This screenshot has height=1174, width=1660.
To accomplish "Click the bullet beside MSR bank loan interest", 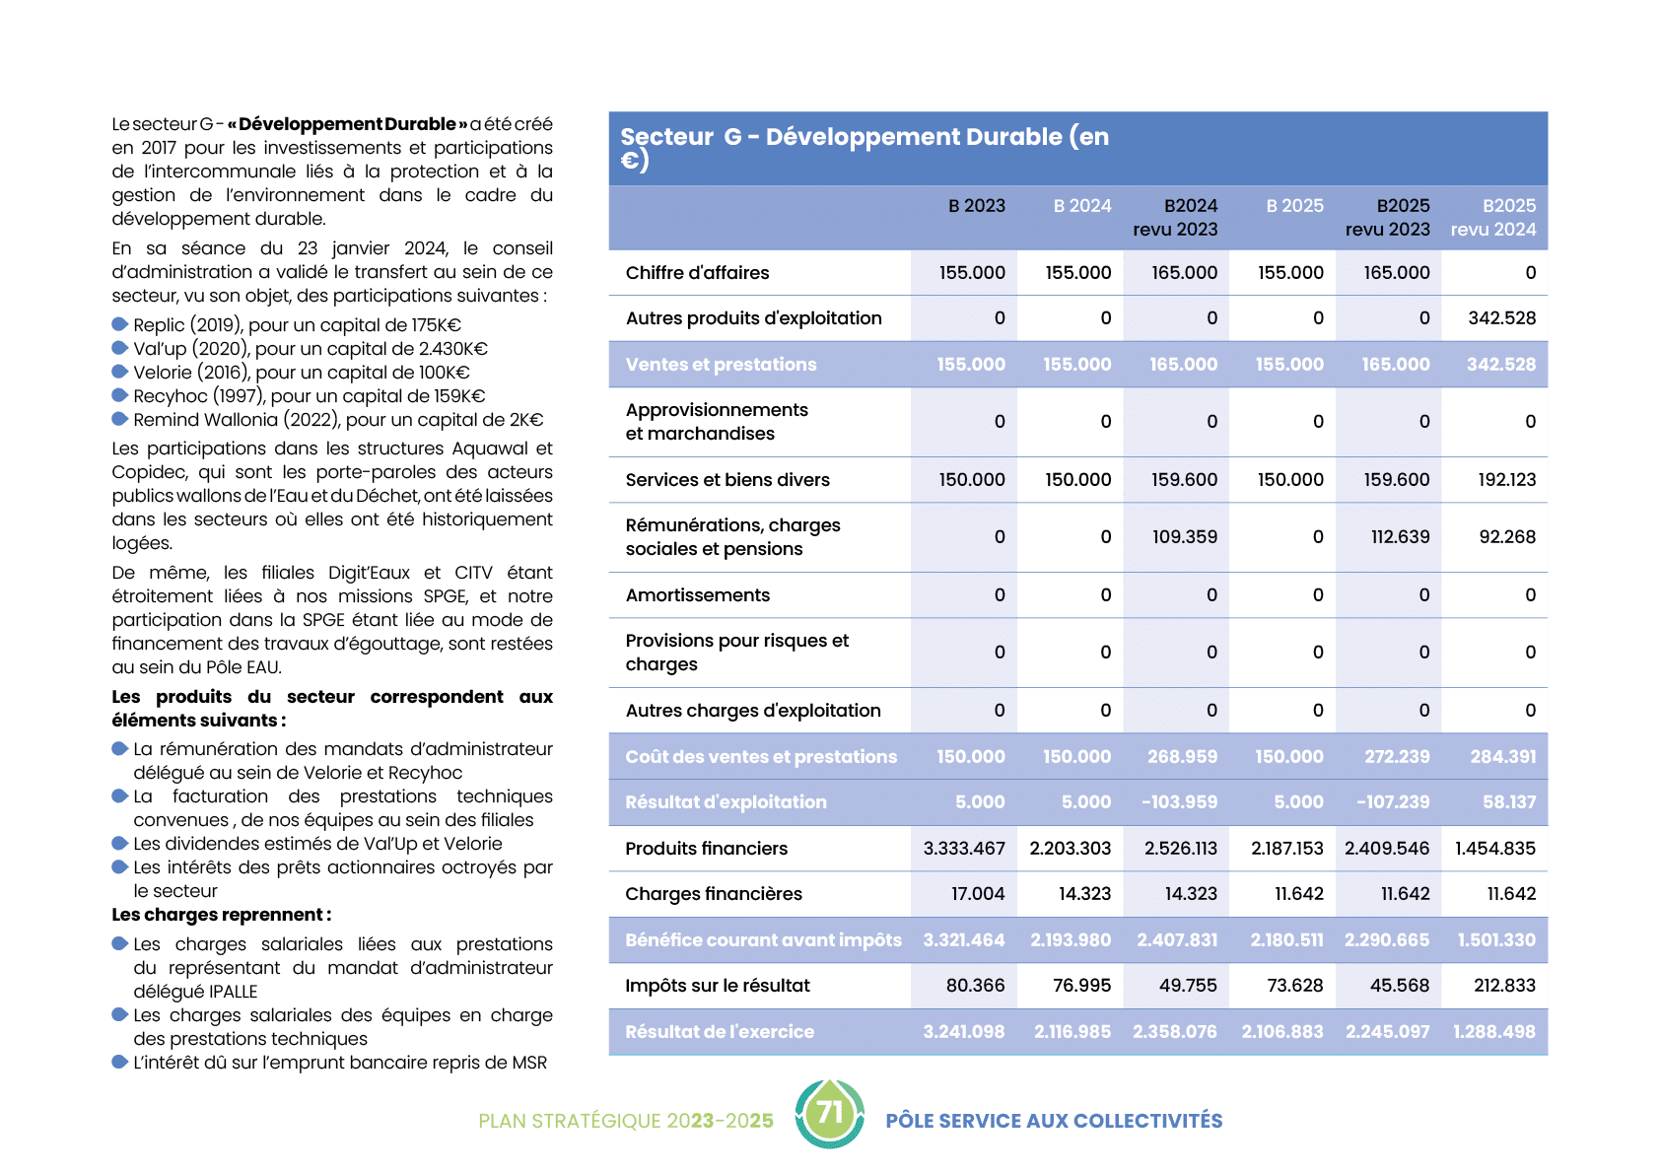I will point(120,1063).
